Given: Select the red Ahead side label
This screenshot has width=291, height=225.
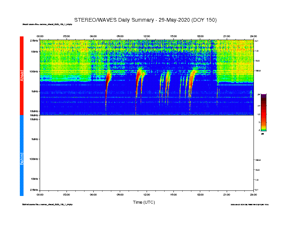Looking at the screenshot, I should (22, 76).
